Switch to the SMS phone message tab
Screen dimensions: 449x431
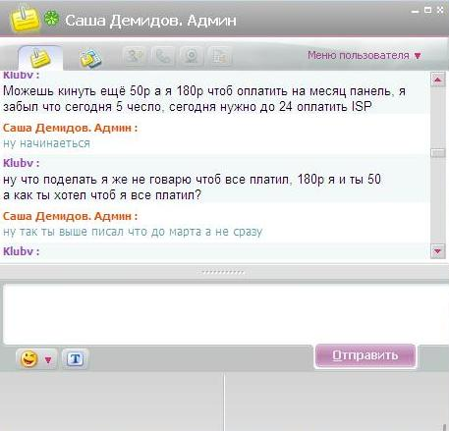(x=90, y=58)
